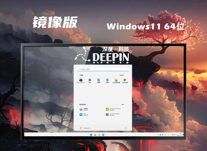Screen dimensions: 207x151
Task: Open 7-Zip File Manager recommended item
Action: click(113, 114)
